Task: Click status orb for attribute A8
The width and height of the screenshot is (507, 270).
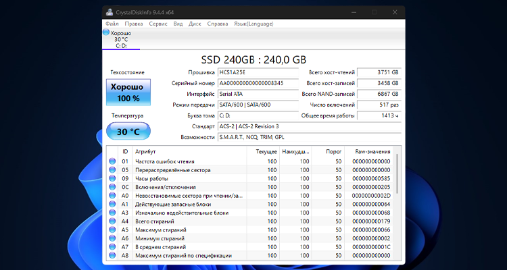Action: click(x=112, y=255)
